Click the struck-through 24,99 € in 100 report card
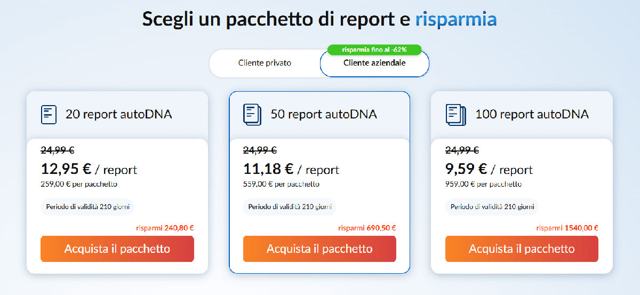 point(462,150)
